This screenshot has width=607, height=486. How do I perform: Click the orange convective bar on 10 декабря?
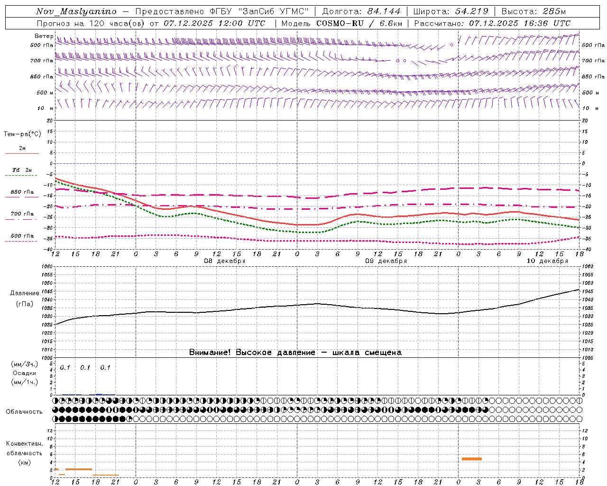coord(471,459)
